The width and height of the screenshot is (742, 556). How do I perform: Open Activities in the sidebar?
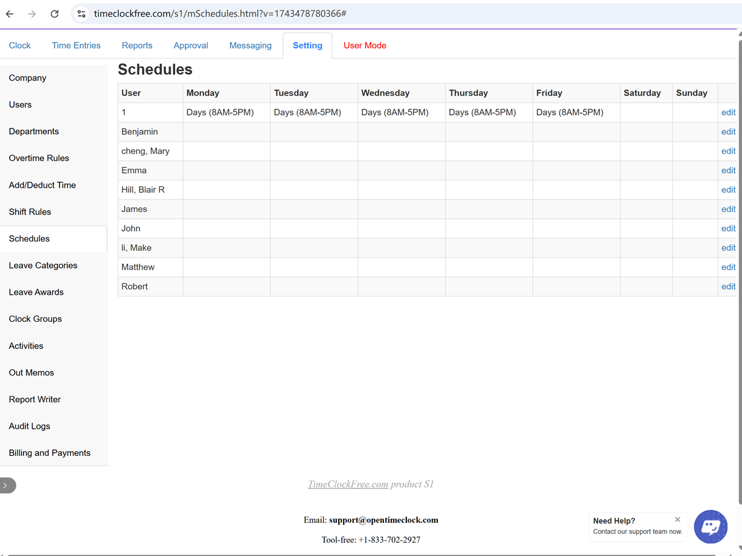click(54, 346)
